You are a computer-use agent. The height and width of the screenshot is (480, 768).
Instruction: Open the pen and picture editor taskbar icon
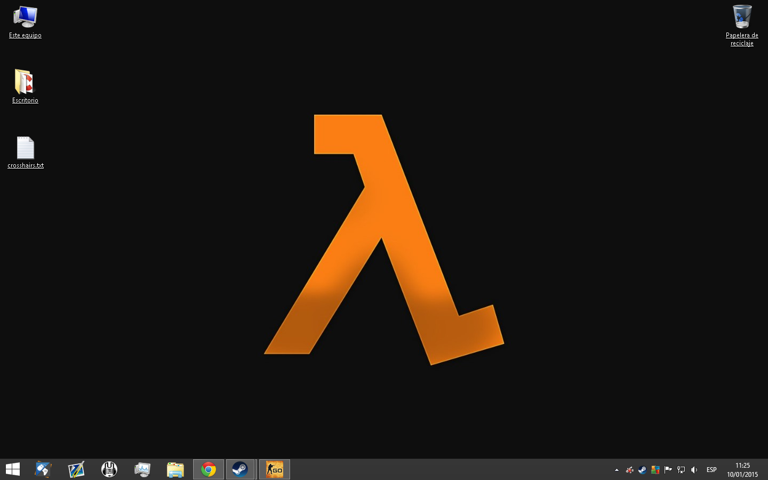[76, 469]
